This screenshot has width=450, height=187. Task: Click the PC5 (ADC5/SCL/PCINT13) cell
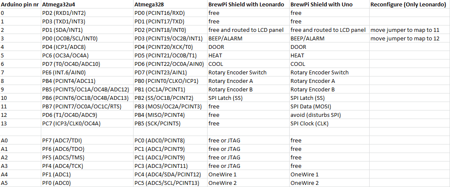click(170, 183)
